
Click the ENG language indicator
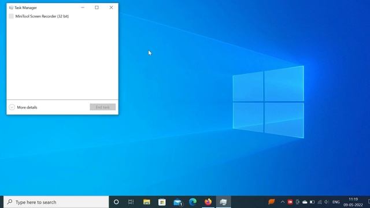pos(336,202)
